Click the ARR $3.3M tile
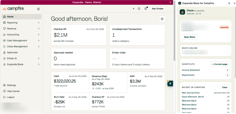Image resolution: width=236 pixels, height=114 pixels. 146,82
